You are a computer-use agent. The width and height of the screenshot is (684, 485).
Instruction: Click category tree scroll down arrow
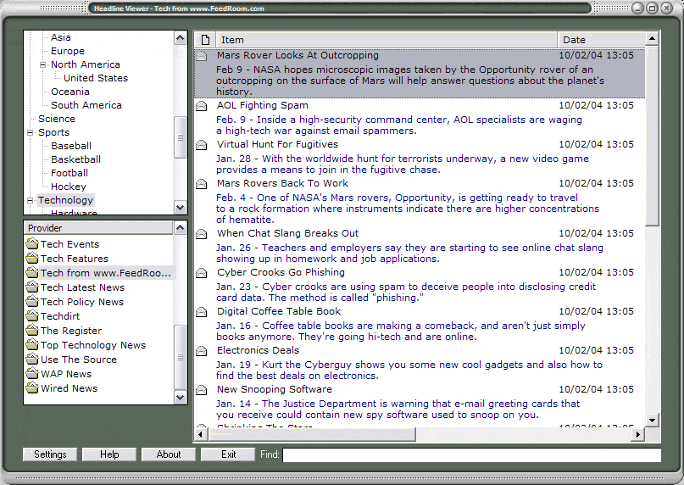pos(181,208)
